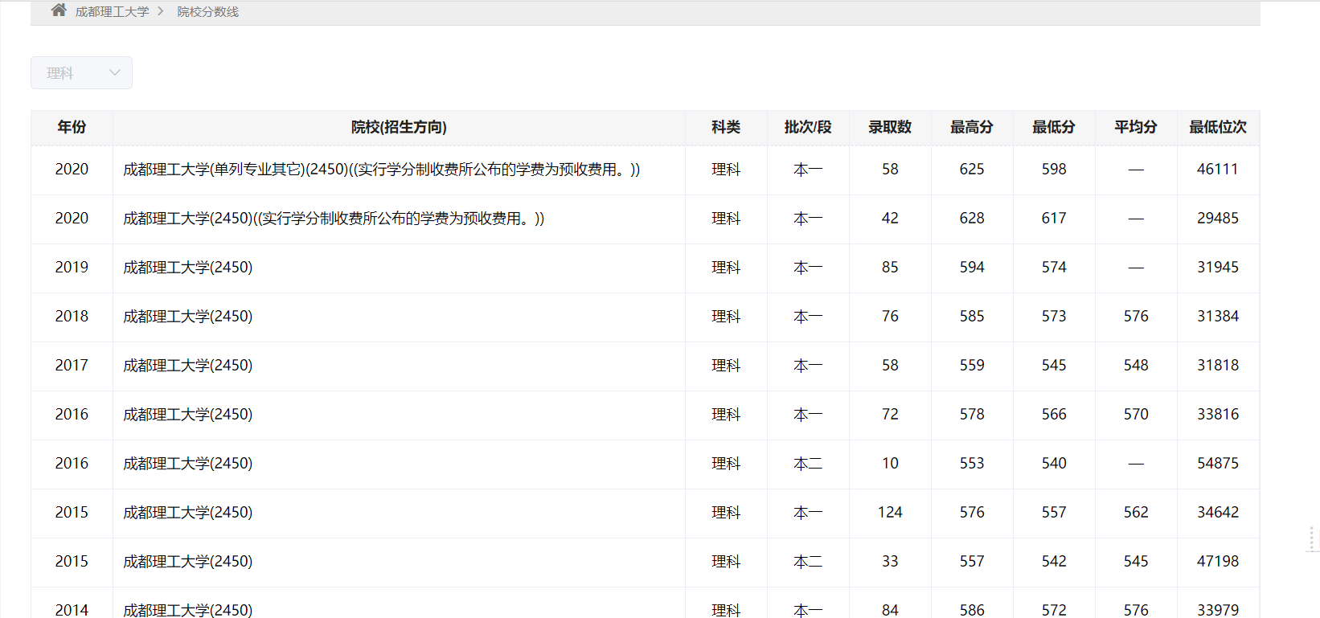Click the 最高分 column header

[972, 127]
